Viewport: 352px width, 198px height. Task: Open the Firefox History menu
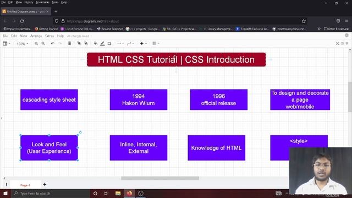(x=29, y=2)
